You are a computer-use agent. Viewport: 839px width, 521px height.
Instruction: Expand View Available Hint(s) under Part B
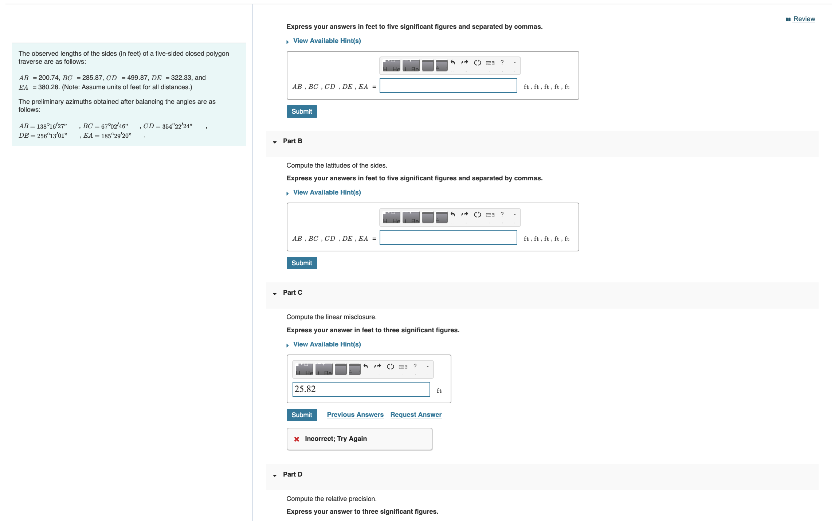(x=327, y=192)
